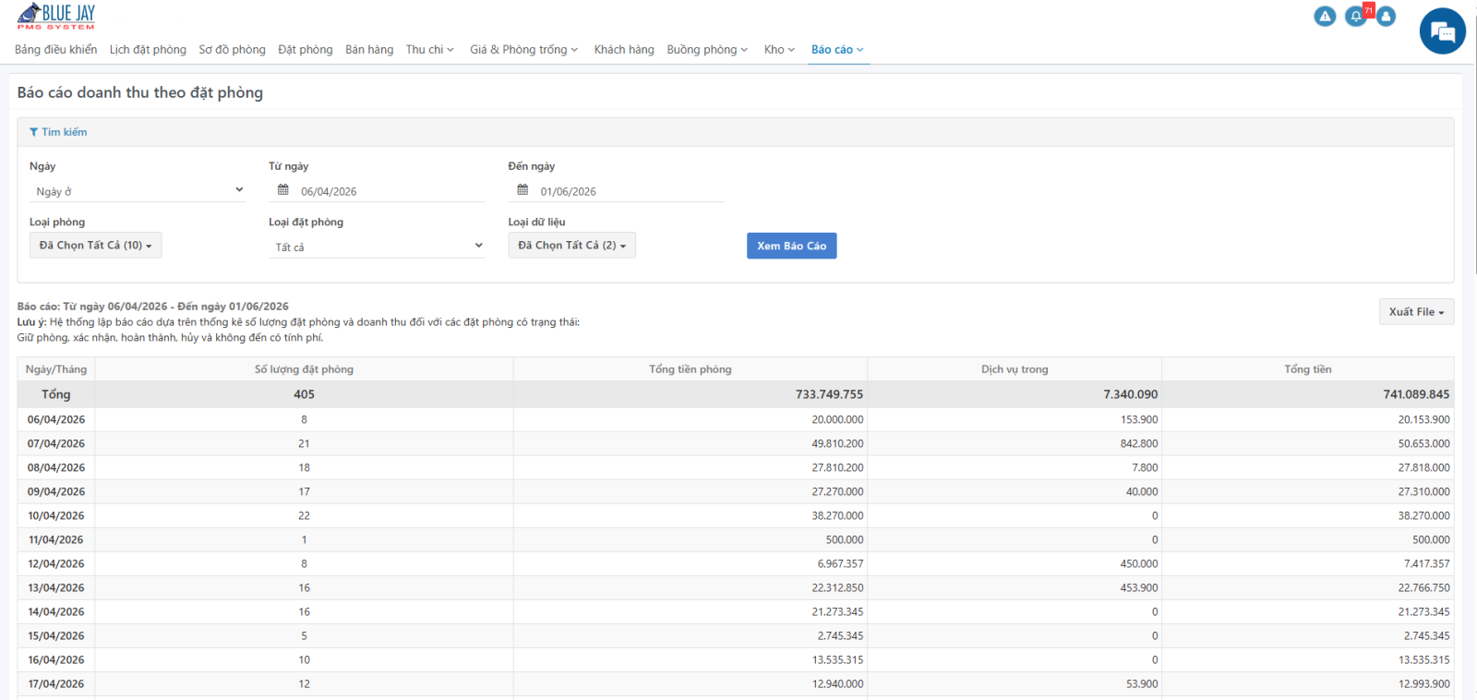Click total room revenue 733.749.755
The image size is (1477, 700).
coord(829,394)
